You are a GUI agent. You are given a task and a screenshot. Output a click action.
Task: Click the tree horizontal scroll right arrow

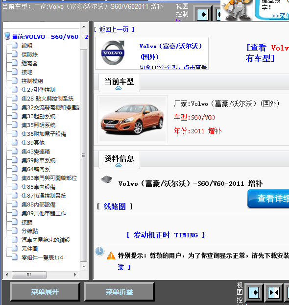click(x=75, y=275)
